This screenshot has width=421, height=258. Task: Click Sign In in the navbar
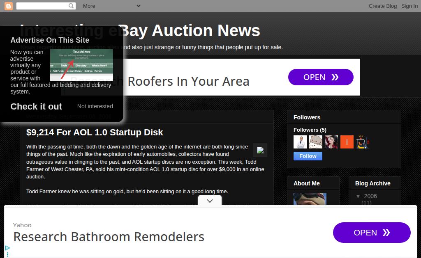[409, 6]
